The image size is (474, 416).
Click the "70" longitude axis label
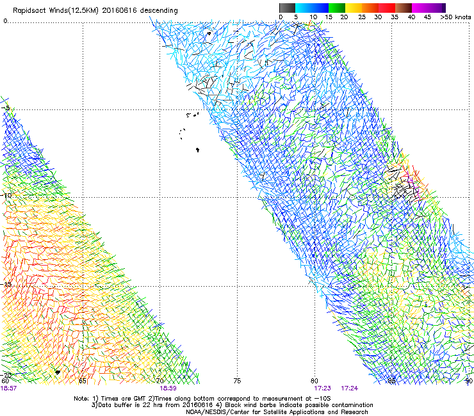click(160, 381)
